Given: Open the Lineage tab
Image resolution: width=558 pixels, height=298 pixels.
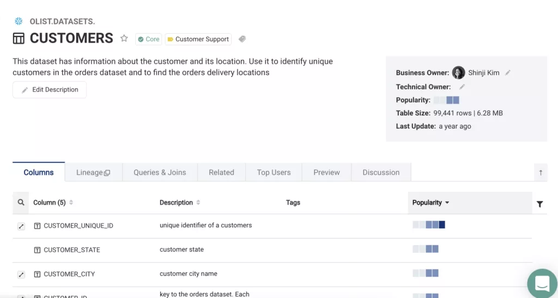Looking at the screenshot, I should [x=93, y=173].
